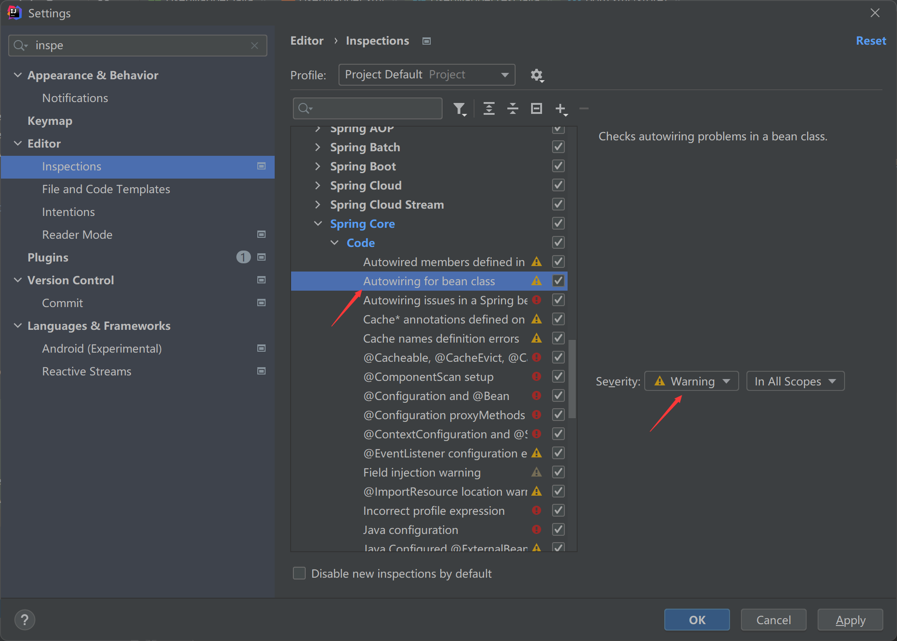Viewport: 897px width, 641px height.
Task: Click the Apply button
Action: [x=850, y=620]
